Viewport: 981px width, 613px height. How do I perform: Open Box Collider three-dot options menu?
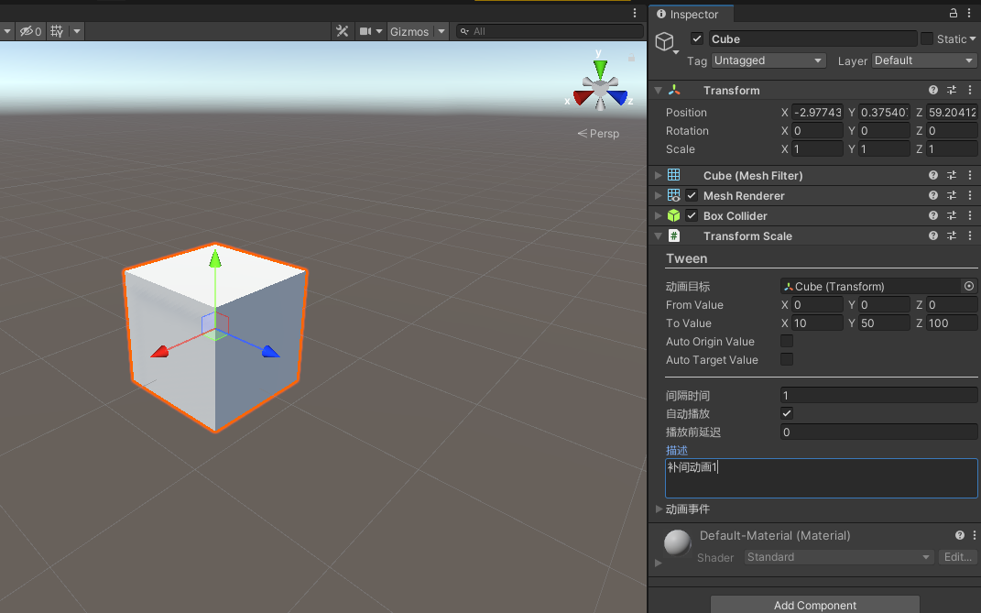click(x=970, y=215)
